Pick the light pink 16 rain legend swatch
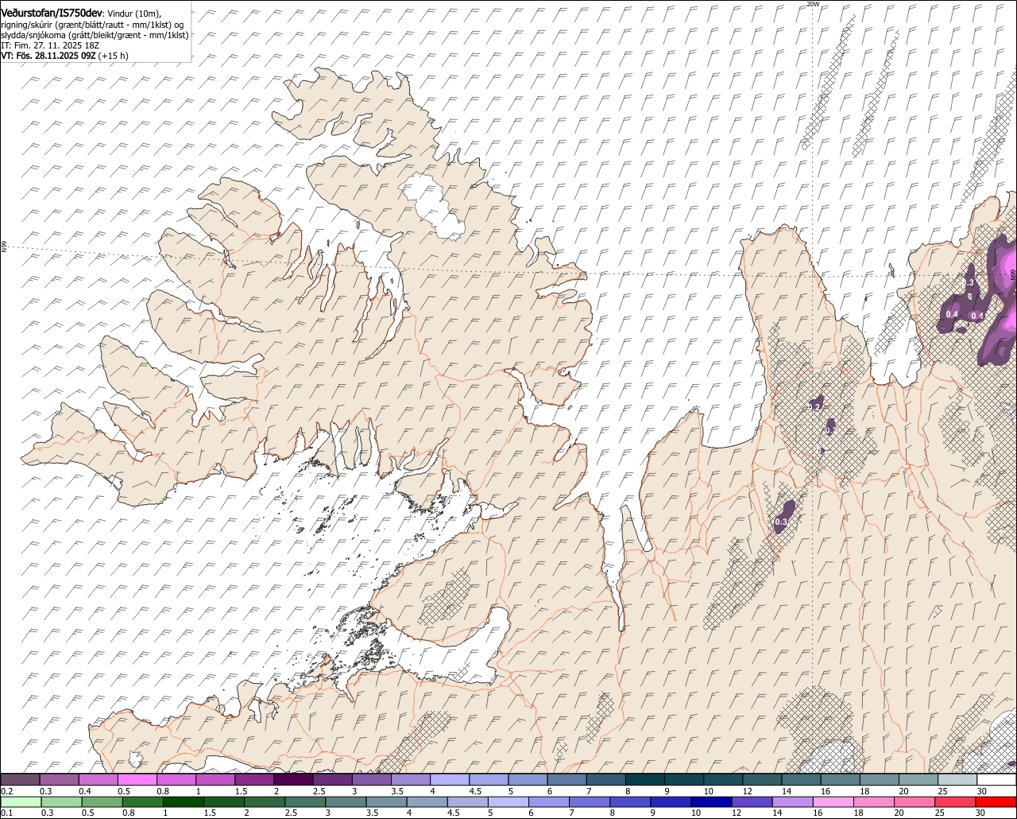 click(834, 802)
